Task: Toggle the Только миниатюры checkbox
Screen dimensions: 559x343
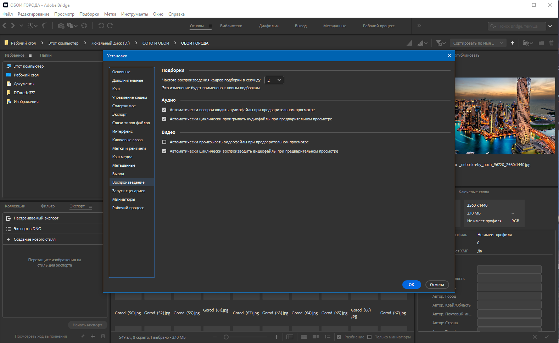Action: point(369,337)
